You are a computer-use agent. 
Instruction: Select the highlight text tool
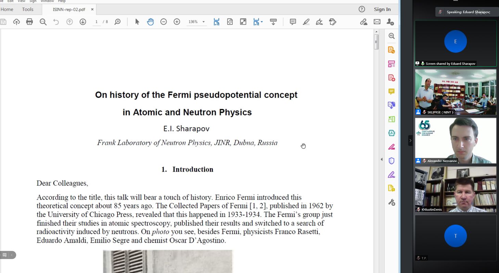point(306,22)
